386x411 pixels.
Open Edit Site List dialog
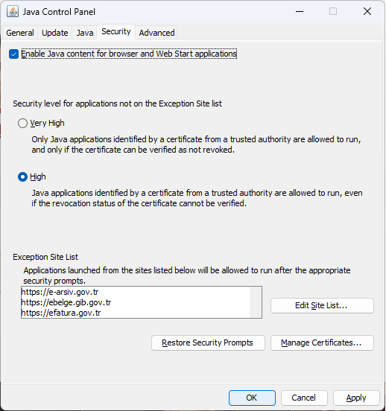coord(322,305)
